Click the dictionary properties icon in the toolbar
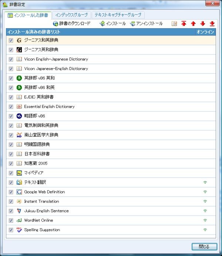Image resolution: width=222 pixels, height=256 pixels. pos(174,23)
